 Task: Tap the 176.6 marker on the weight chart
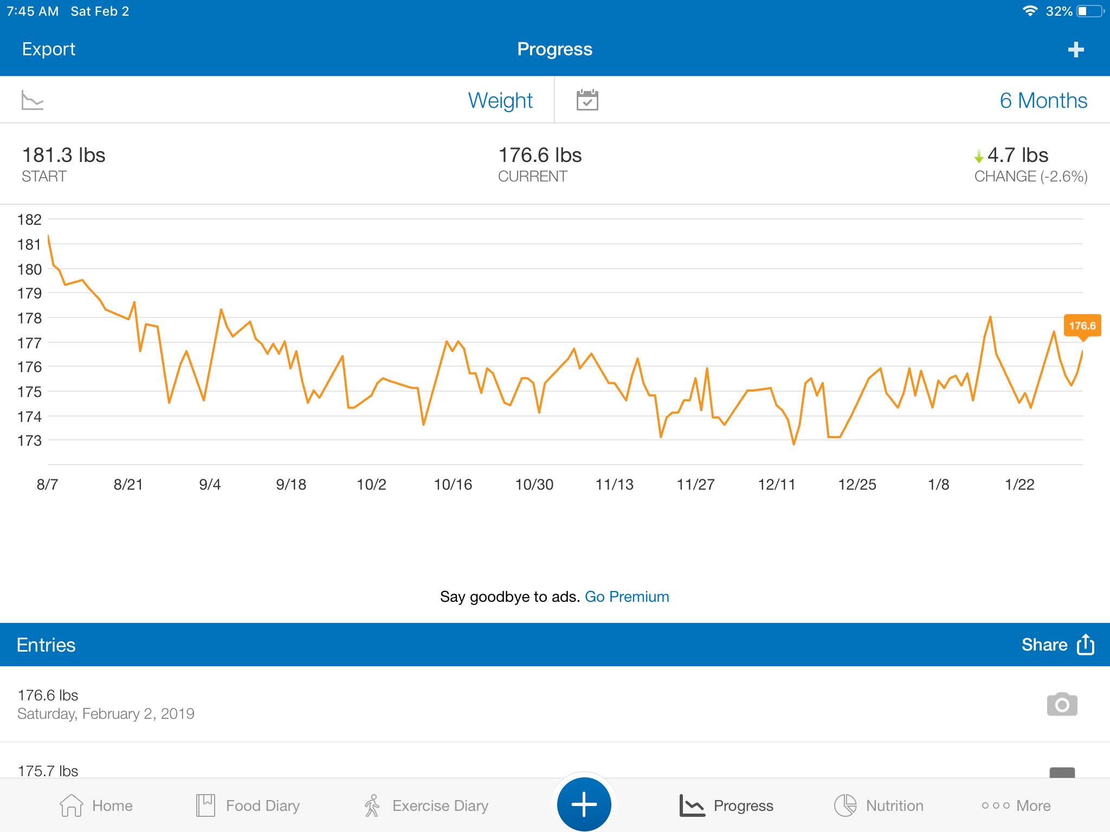1082,327
